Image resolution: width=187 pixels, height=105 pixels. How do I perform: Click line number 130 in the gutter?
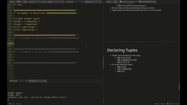click(10, 43)
